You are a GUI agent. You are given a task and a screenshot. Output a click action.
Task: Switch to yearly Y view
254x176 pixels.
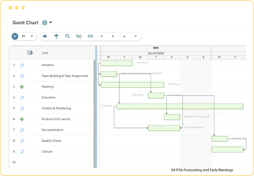[x=32, y=36]
